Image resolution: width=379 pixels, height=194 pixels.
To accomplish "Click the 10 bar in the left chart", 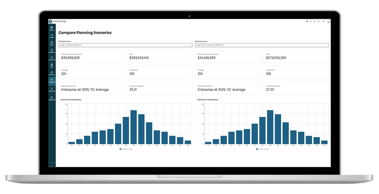I will pos(72,143).
